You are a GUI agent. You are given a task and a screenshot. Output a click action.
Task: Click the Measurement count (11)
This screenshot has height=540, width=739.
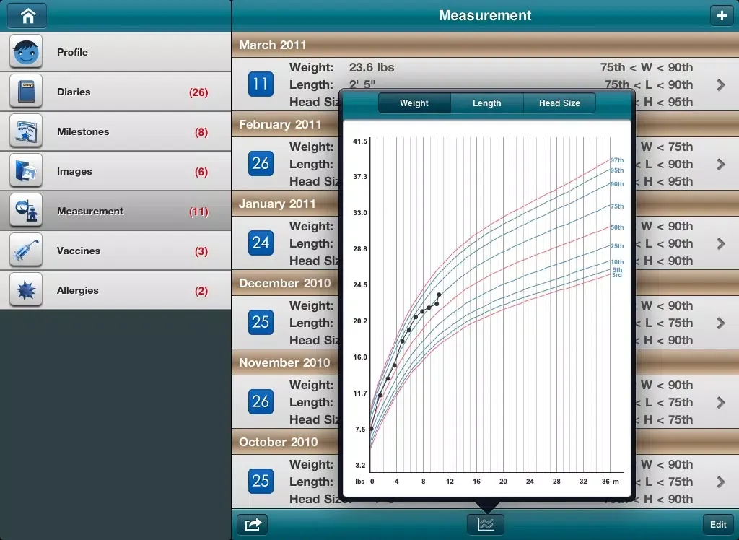tap(198, 212)
